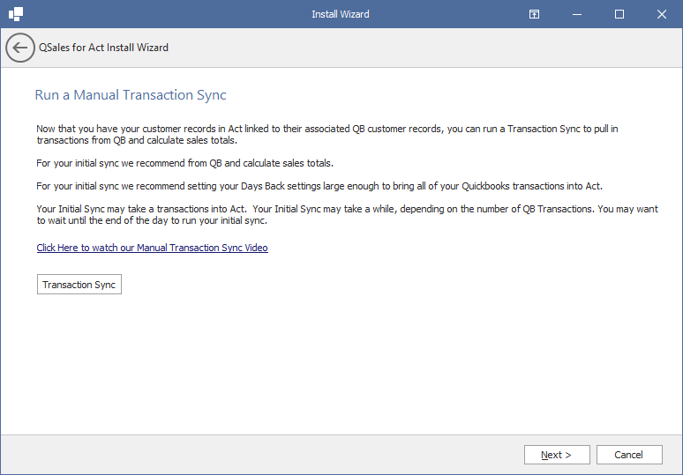Click the words QB Transactions in last paragraph
683x475 pixels.
[558, 209]
